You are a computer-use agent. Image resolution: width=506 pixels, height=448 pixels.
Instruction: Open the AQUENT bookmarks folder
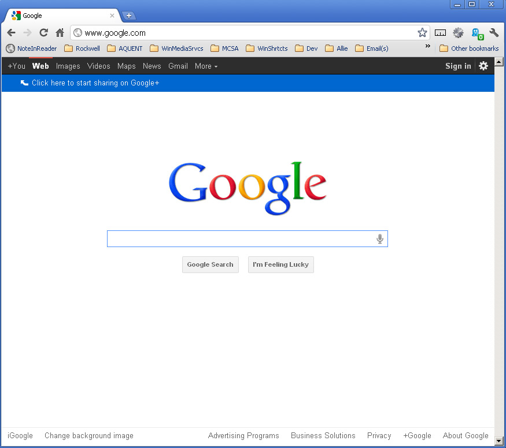click(x=124, y=48)
